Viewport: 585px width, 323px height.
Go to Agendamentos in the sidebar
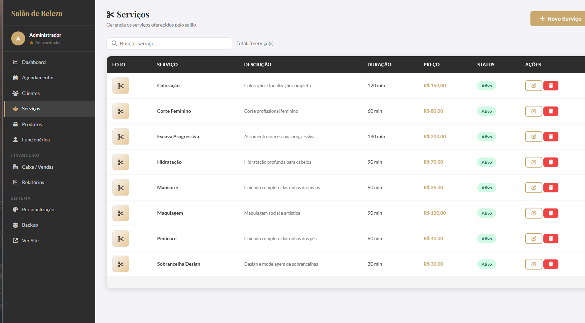pyautogui.click(x=50, y=78)
